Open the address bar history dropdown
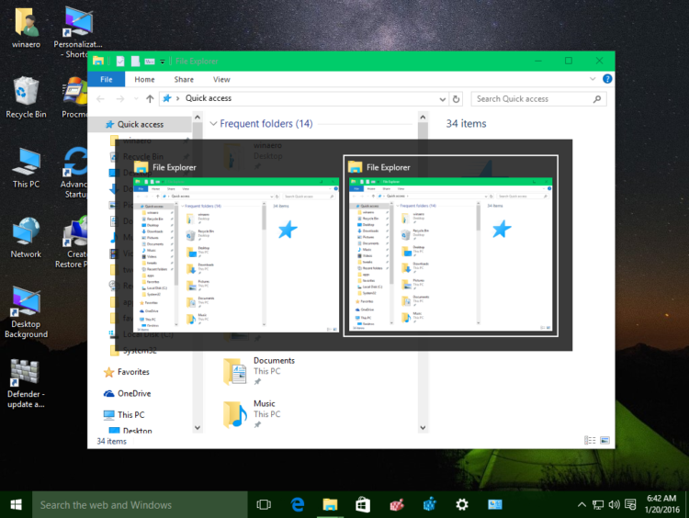The width and height of the screenshot is (689, 518). (x=443, y=99)
